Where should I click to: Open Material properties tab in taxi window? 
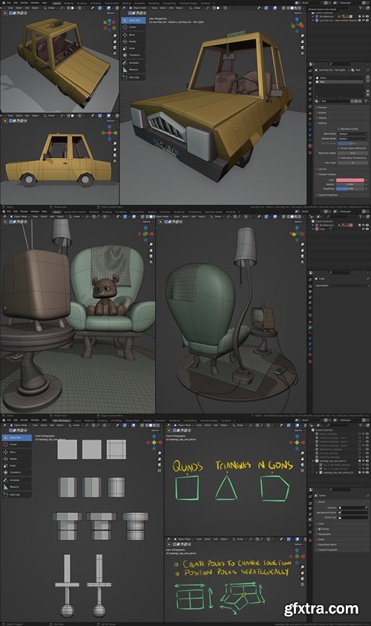tap(310, 146)
